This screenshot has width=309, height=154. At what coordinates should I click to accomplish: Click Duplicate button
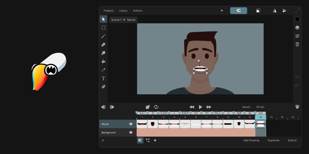coord(273,140)
